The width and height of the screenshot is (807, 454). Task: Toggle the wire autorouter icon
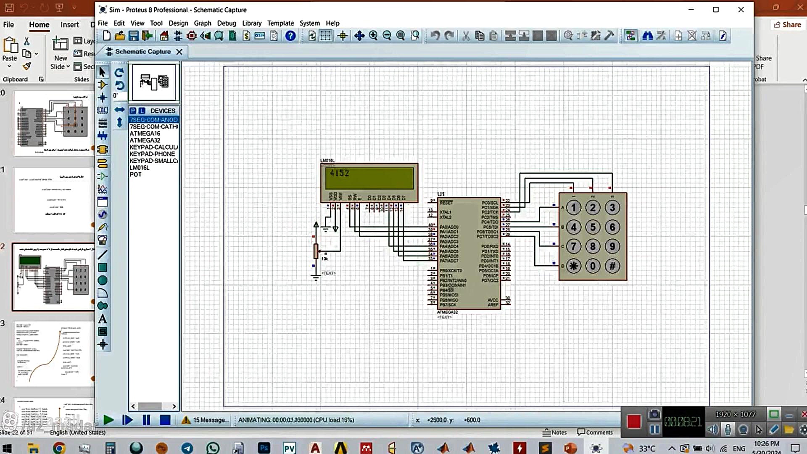click(x=630, y=36)
